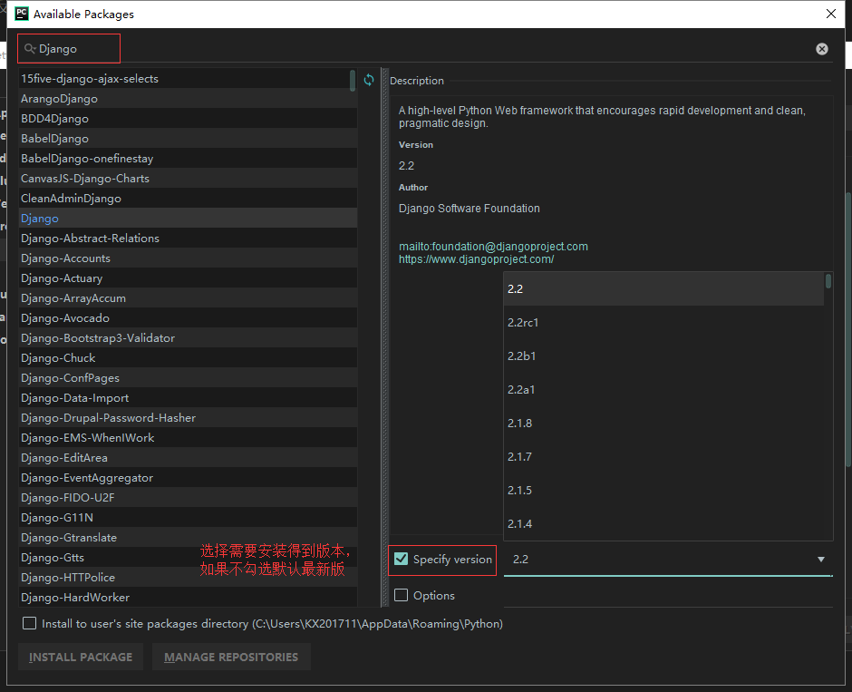The width and height of the screenshot is (852, 692).
Task: Select the Django-Gtts package
Action: pos(188,557)
